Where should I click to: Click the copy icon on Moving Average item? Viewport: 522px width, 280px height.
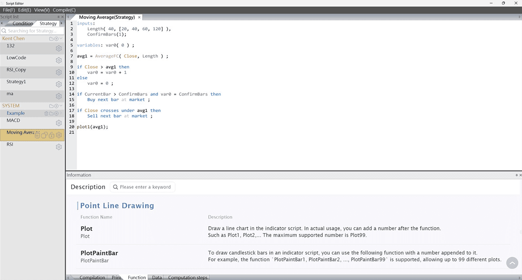[44, 135]
